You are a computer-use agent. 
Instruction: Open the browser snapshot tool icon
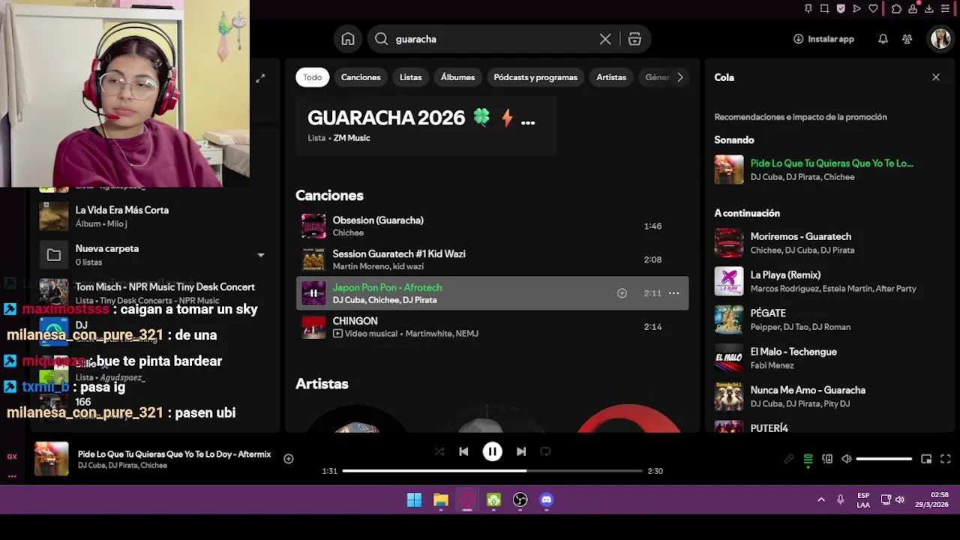coord(824,8)
